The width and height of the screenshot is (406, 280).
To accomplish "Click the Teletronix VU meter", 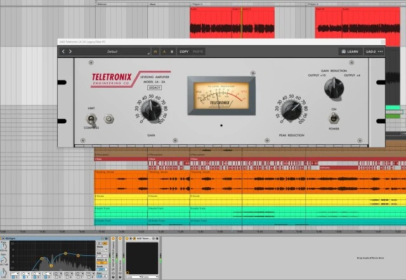I will pyautogui.click(x=221, y=96).
